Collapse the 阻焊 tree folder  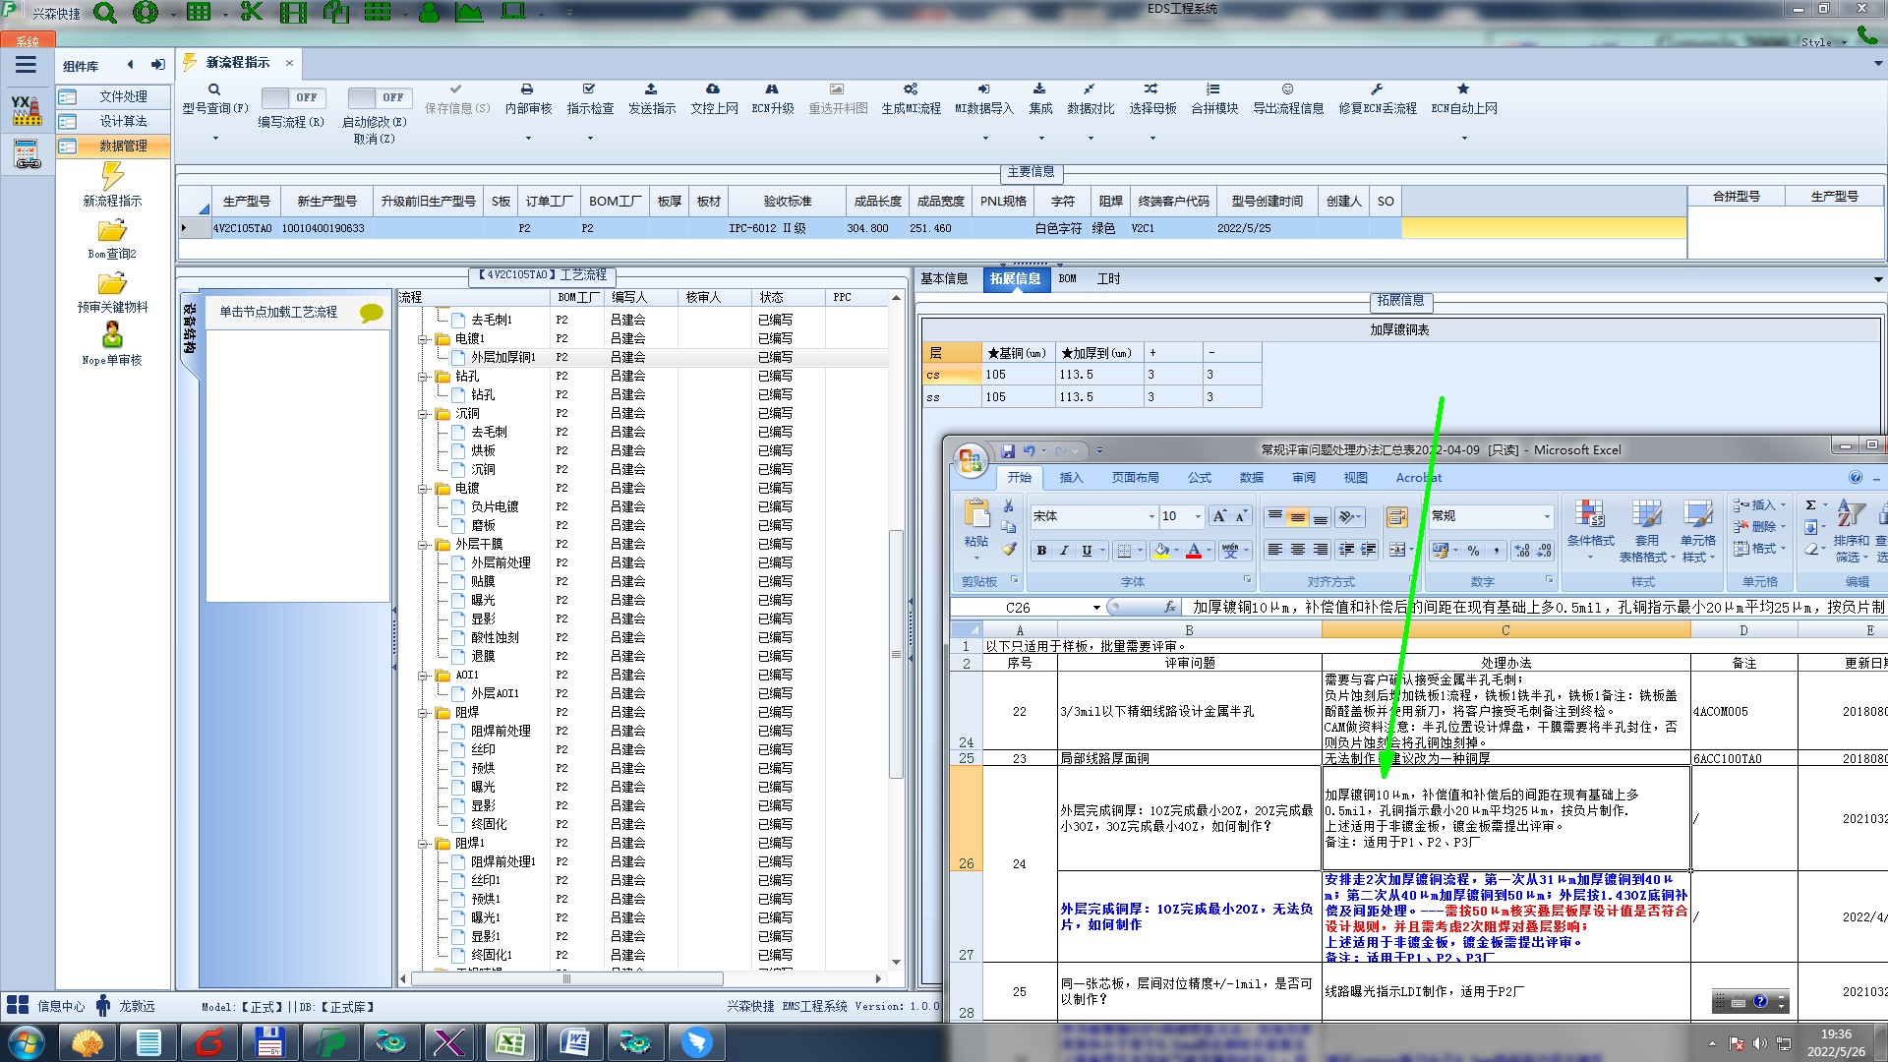pyautogui.click(x=423, y=712)
